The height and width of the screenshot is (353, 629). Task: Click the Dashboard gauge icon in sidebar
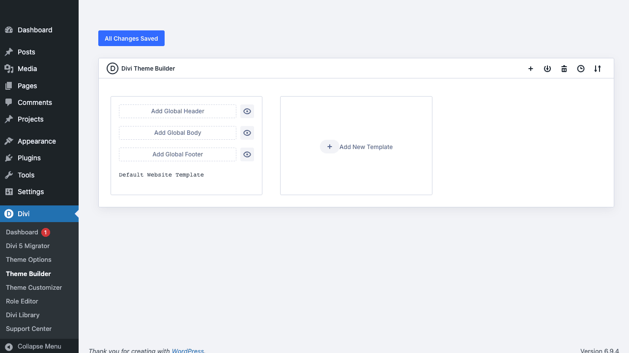point(9,30)
